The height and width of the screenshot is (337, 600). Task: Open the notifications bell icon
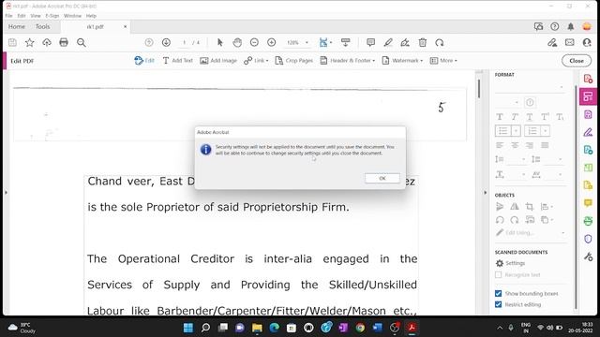(571, 27)
